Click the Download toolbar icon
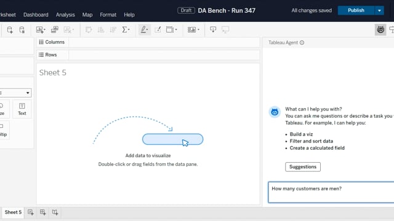Screen dimensions: 394x221 [213, 30]
